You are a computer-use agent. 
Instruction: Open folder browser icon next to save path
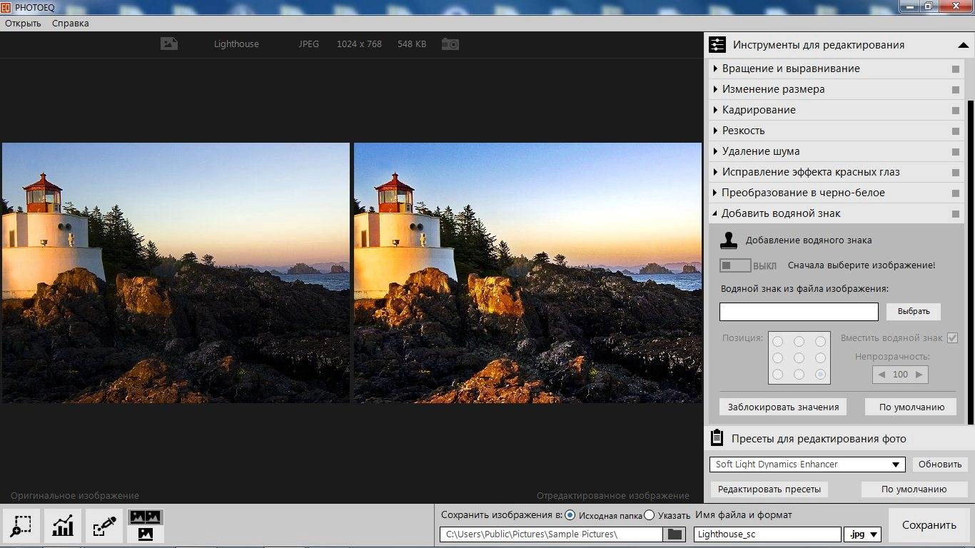674,534
